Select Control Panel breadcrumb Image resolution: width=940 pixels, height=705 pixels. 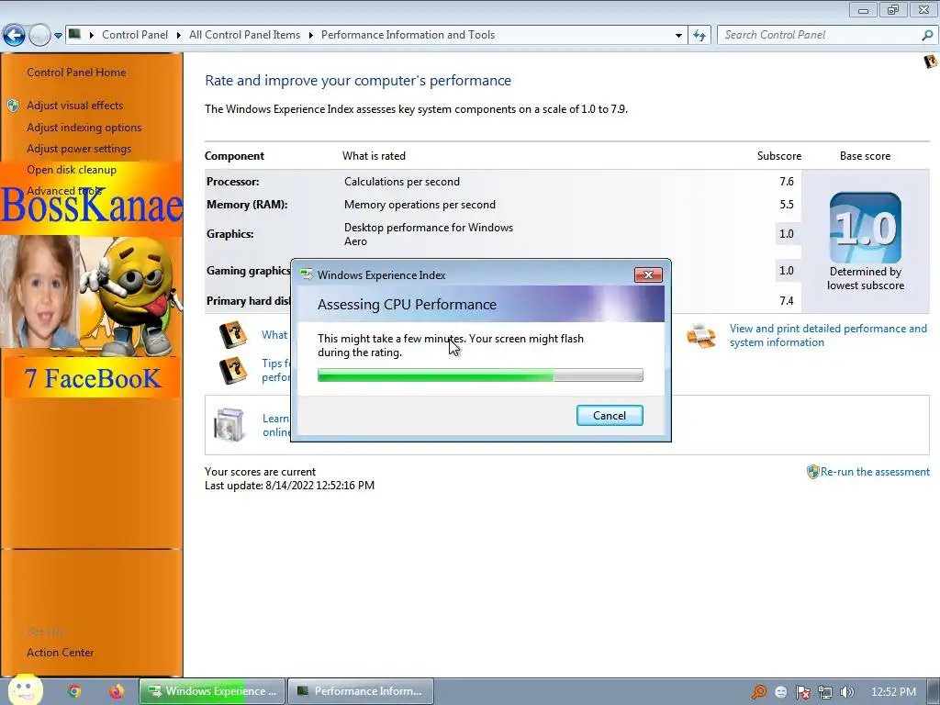(x=135, y=35)
